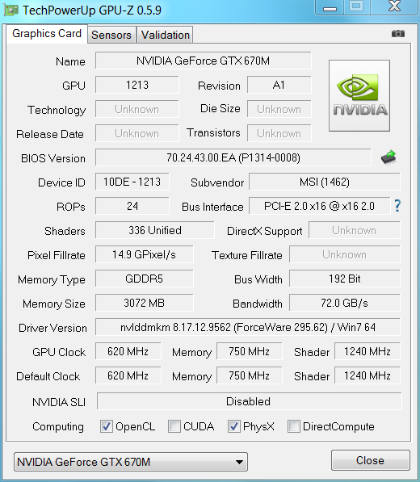The height and width of the screenshot is (482, 420).
Task: Toggle the OpenCL checkbox
Action: [107, 426]
